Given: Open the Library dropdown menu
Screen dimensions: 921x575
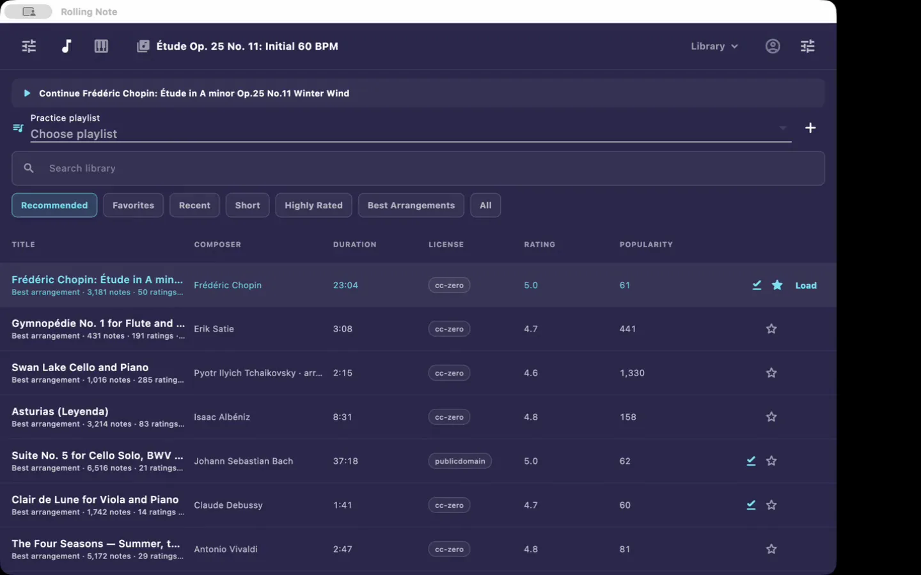Looking at the screenshot, I should 714,46.
